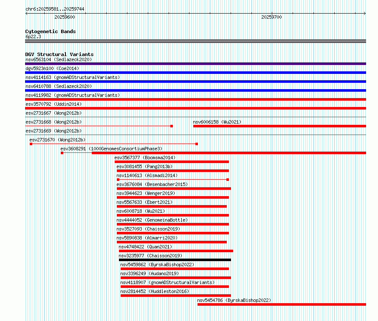
Task: Click the 6p22.3 band label
Action: (33, 37)
